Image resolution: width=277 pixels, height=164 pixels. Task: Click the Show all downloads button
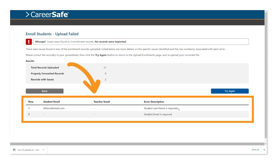point(255,149)
